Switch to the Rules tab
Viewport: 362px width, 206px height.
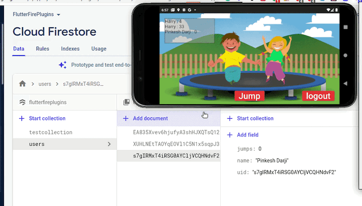pyautogui.click(x=42, y=49)
